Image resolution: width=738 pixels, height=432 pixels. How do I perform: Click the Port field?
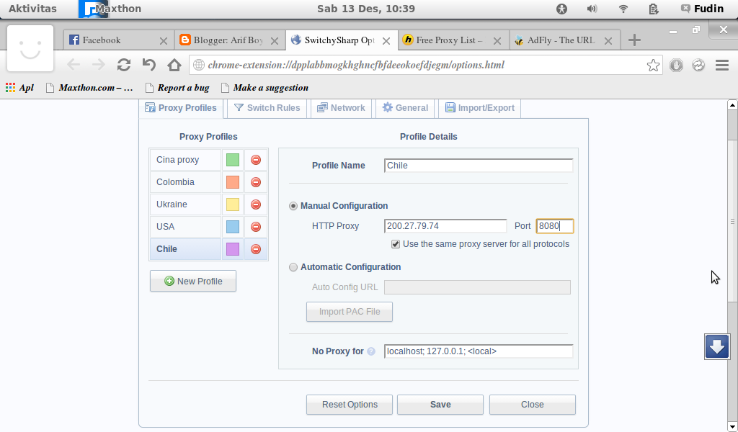(555, 226)
